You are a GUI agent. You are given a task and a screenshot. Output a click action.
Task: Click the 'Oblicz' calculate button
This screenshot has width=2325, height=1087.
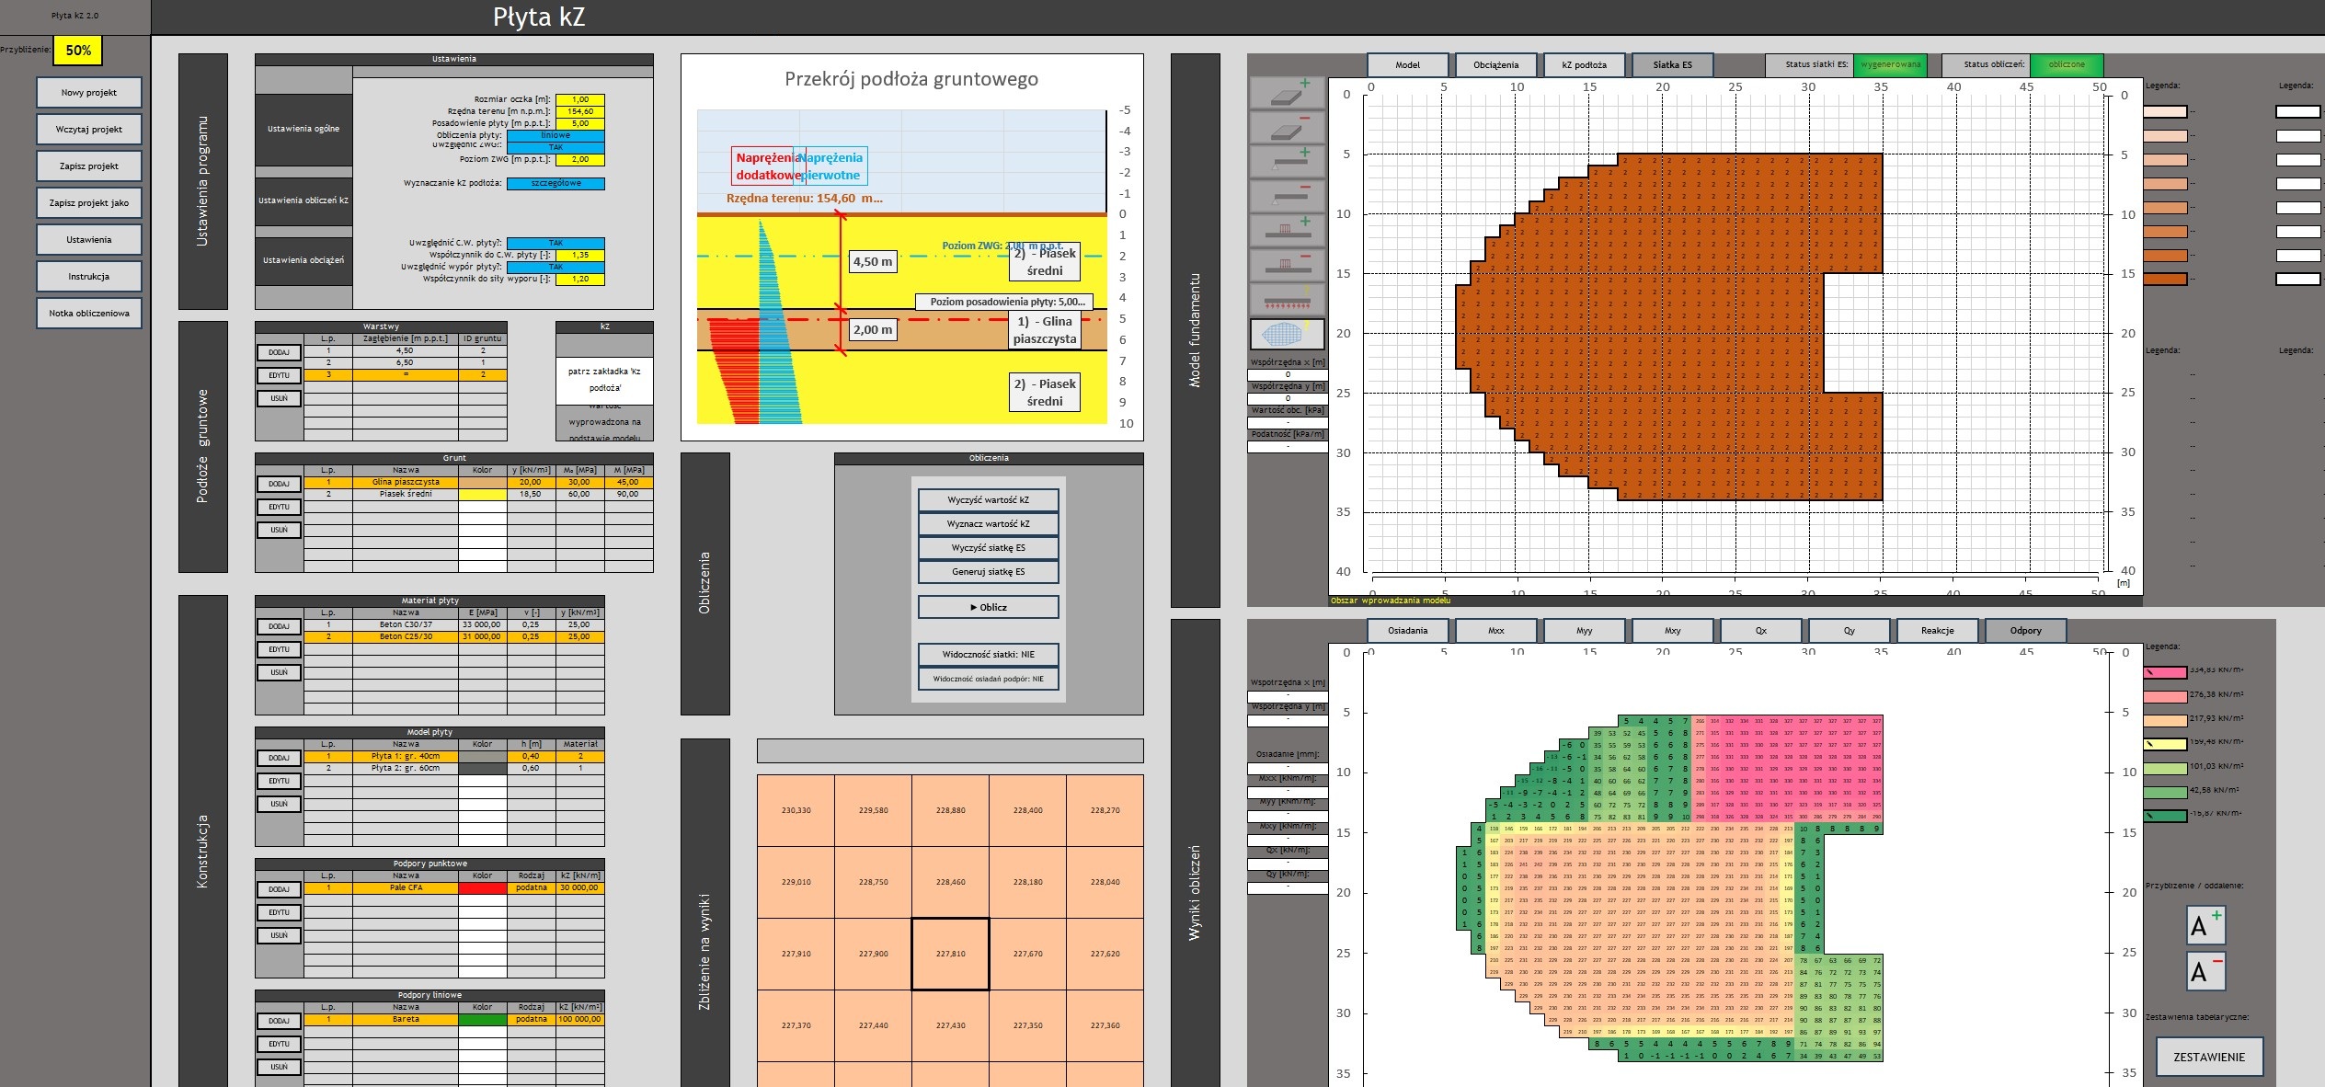click(x=988, y=607)
